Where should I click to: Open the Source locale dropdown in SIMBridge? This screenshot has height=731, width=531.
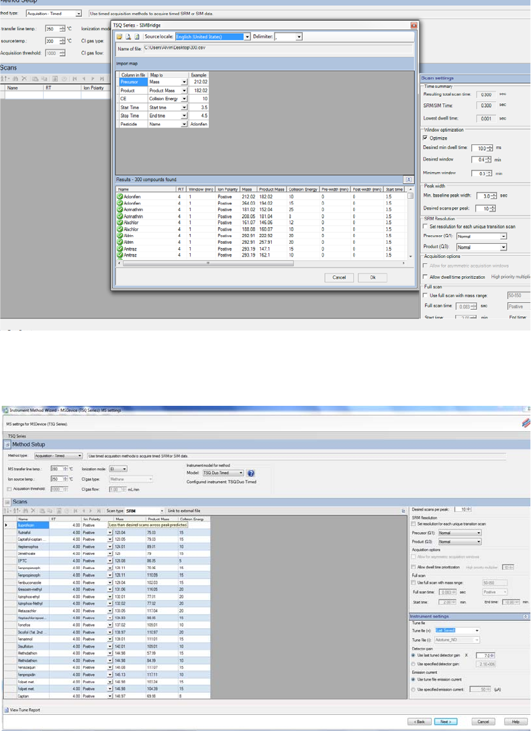tap(247, 37)
